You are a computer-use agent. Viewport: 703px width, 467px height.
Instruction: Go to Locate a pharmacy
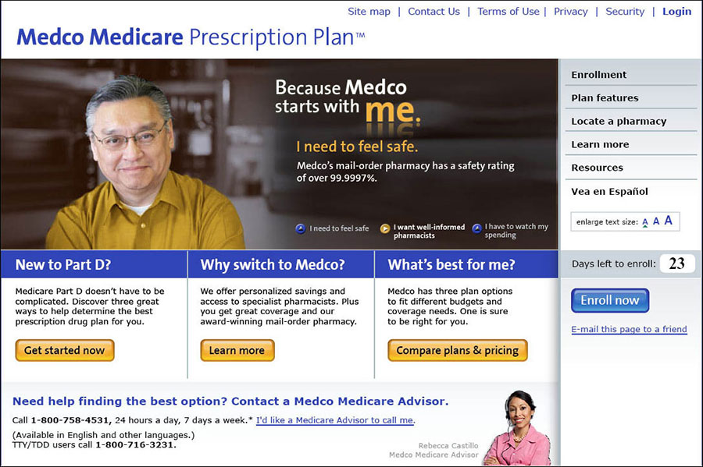(x=619, y=121)
